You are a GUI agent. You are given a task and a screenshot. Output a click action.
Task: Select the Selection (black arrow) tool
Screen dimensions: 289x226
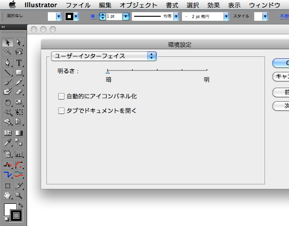coord(8,42)
